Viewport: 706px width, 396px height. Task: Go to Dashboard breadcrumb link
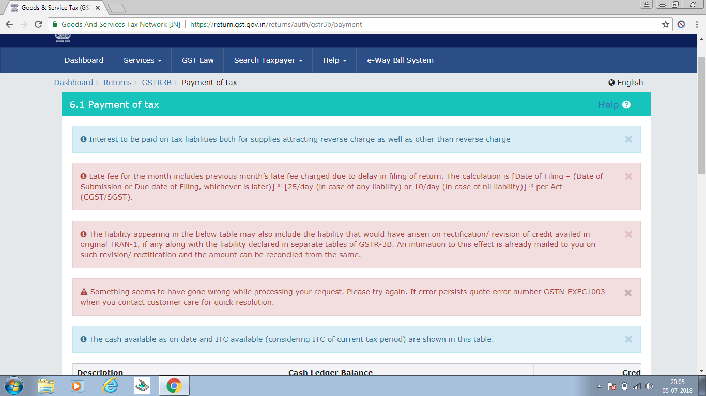[x=73, y=82]
